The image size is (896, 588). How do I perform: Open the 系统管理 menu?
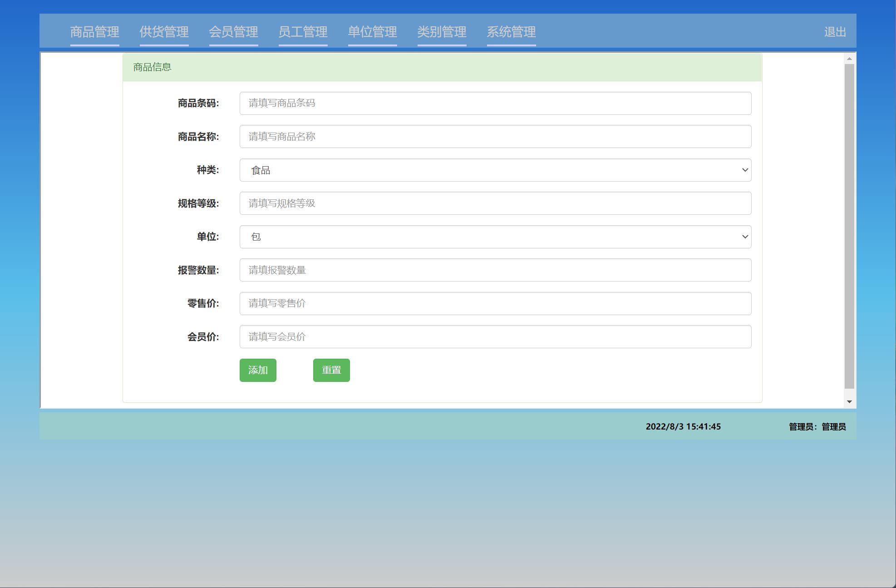(511, 32)
